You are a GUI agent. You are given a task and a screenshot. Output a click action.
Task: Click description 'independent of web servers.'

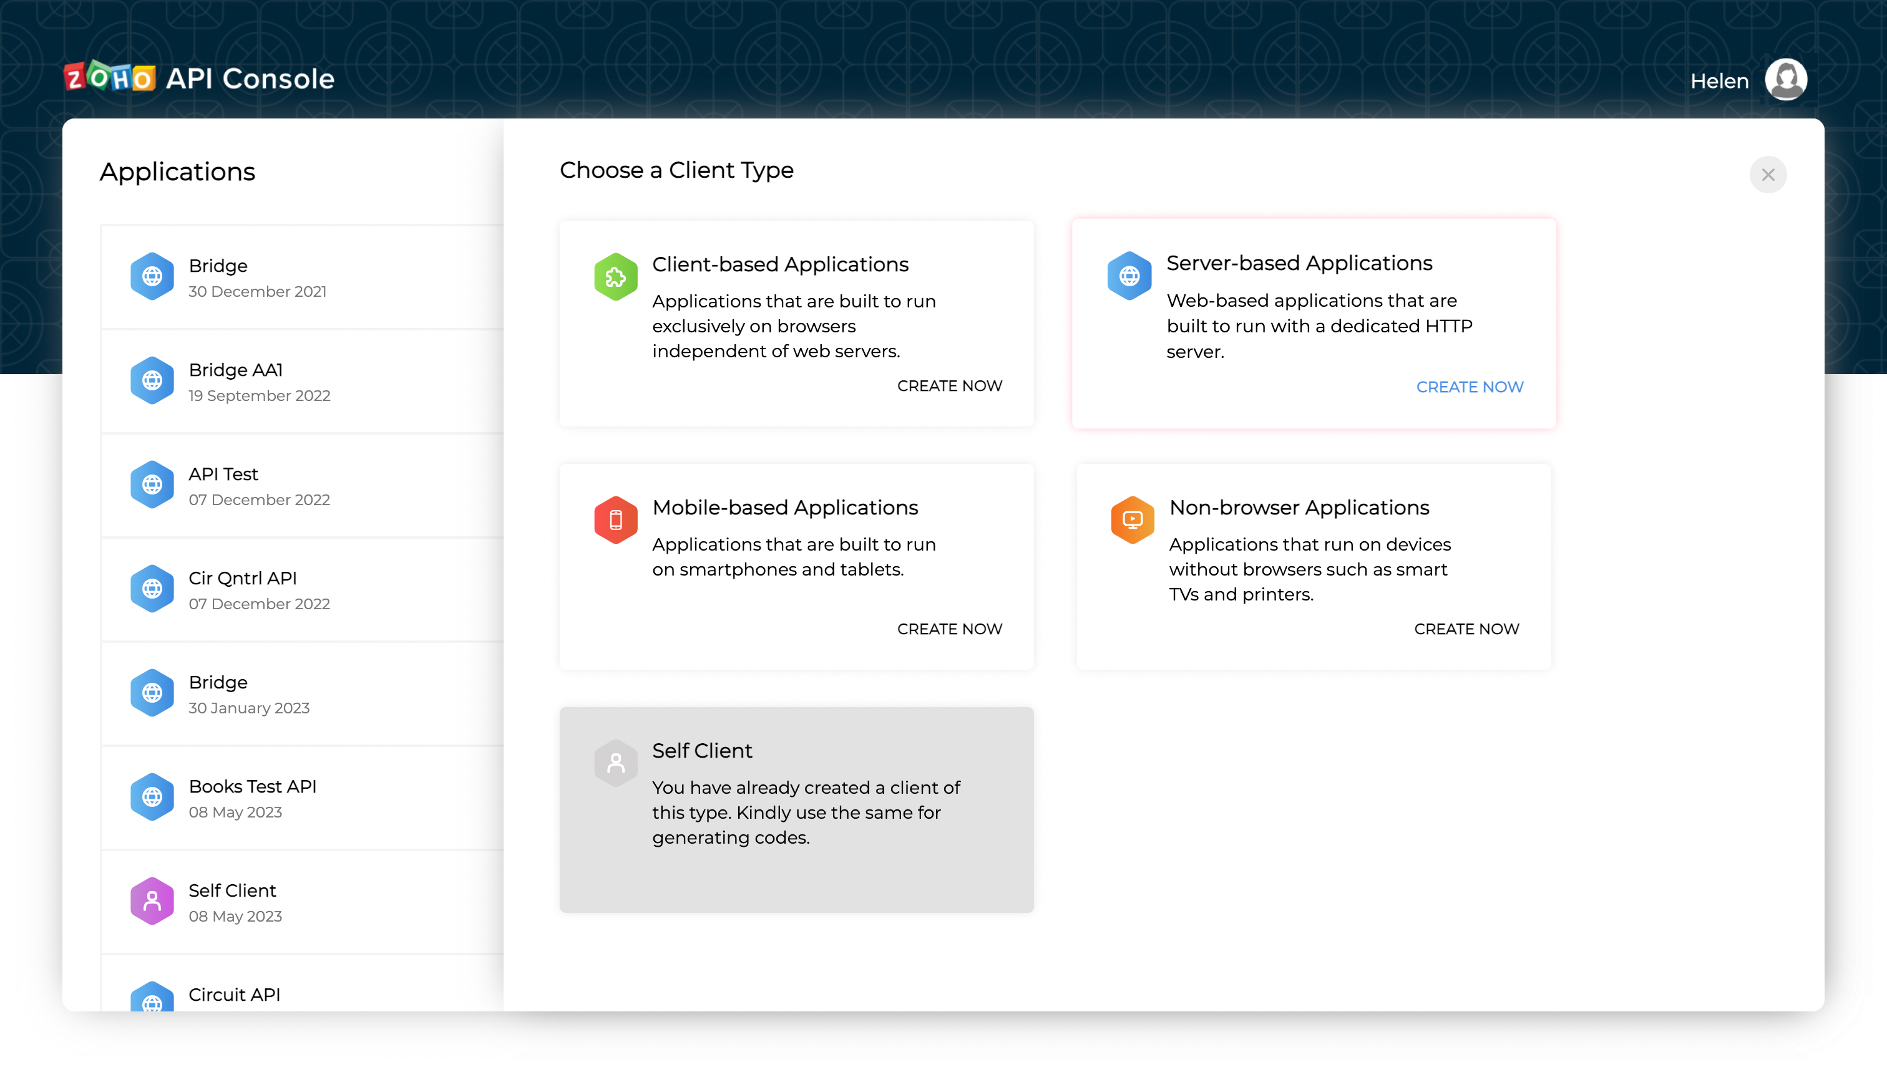(776, 352)
